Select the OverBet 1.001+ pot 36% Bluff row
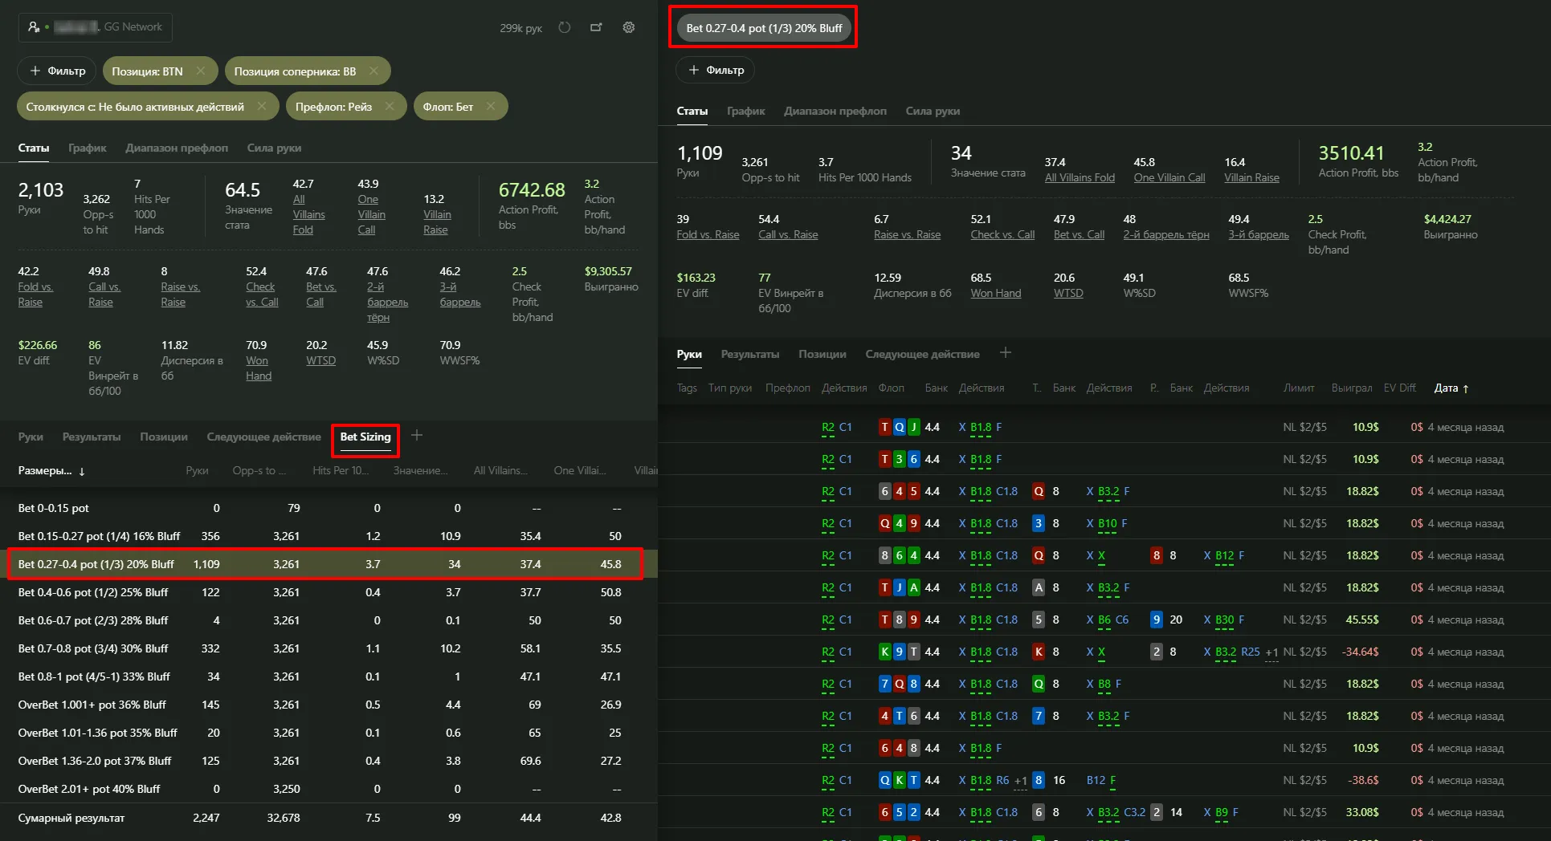This screenshot has height=841, width=1551. [x=92, y=705]
